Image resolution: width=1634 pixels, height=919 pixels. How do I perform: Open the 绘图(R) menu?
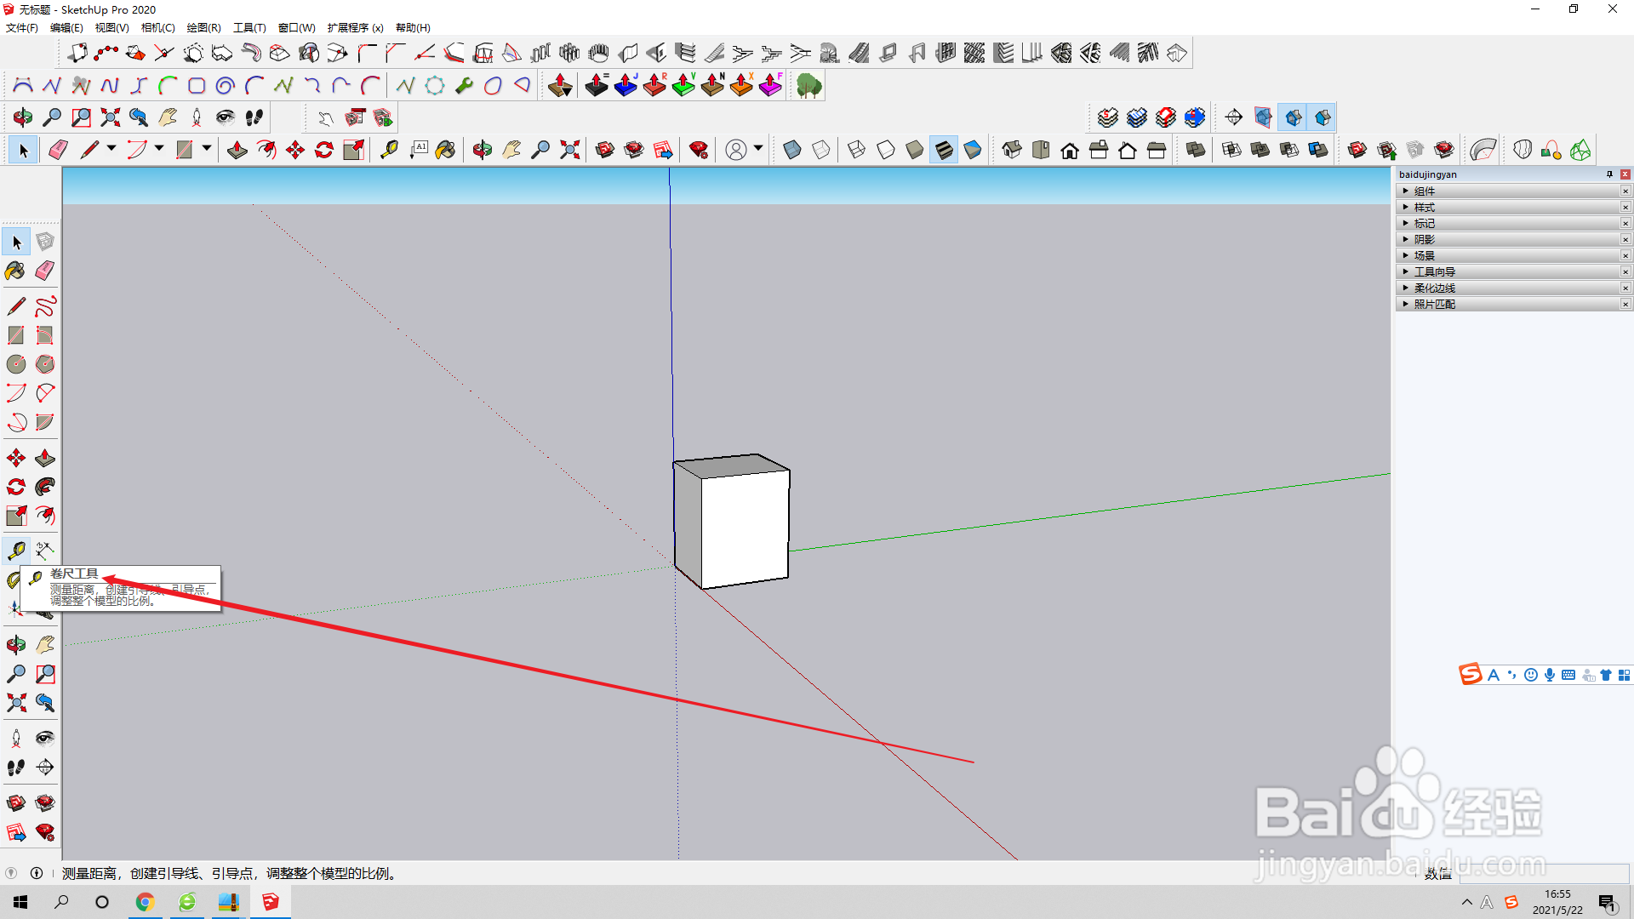pos(203,28)
